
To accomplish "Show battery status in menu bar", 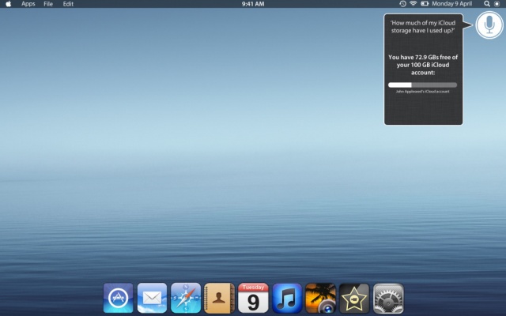I will pos(425,4).
